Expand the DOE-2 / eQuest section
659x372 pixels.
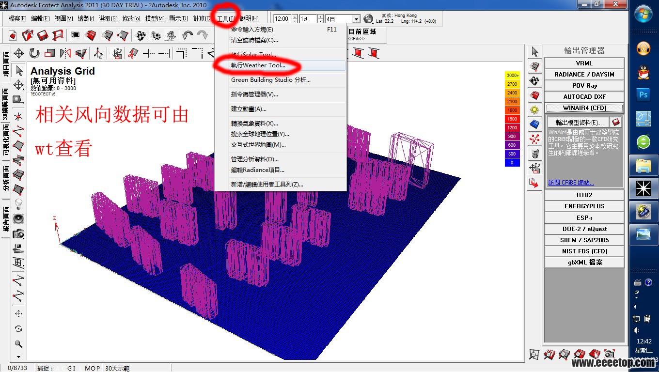click(x=584, y=229)
